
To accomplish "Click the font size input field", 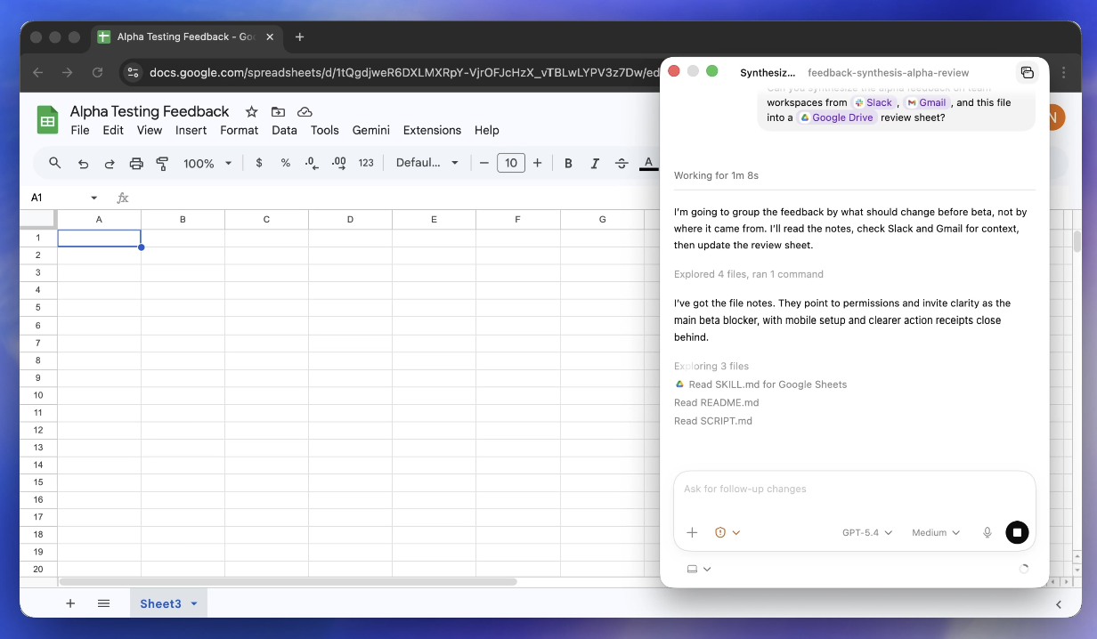I will pyautogui.click(x=511, y=163).
